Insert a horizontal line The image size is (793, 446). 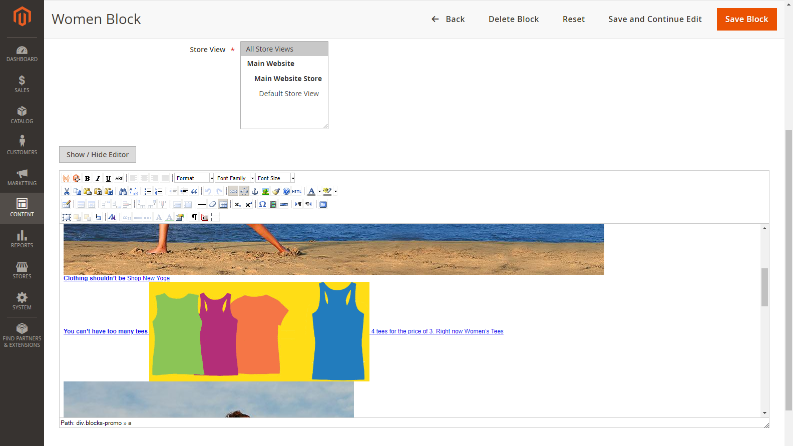point(202,204)
